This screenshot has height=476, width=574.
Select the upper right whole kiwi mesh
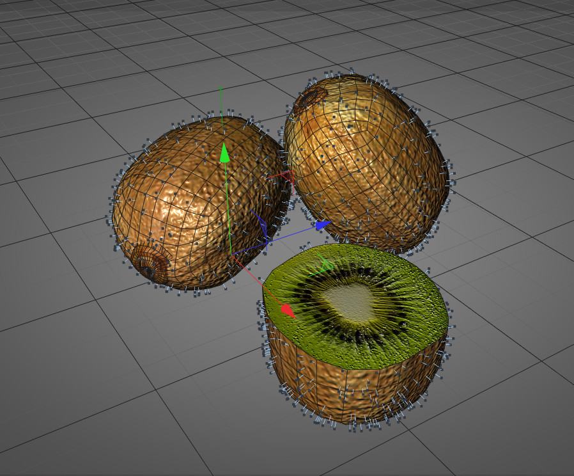pos(366,163)
